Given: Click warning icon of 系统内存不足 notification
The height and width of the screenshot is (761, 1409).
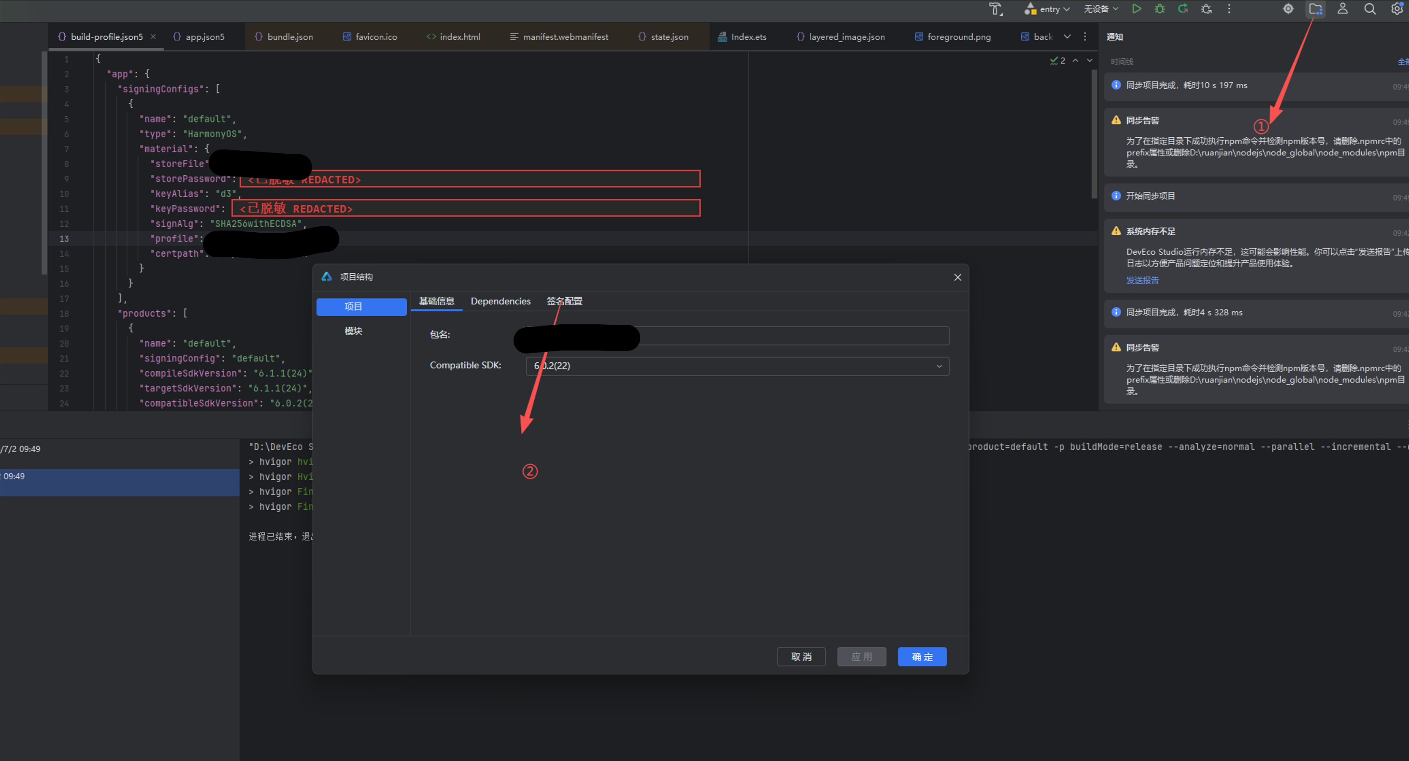Looking at the screenshot, I should click(x=1116, y=231).
